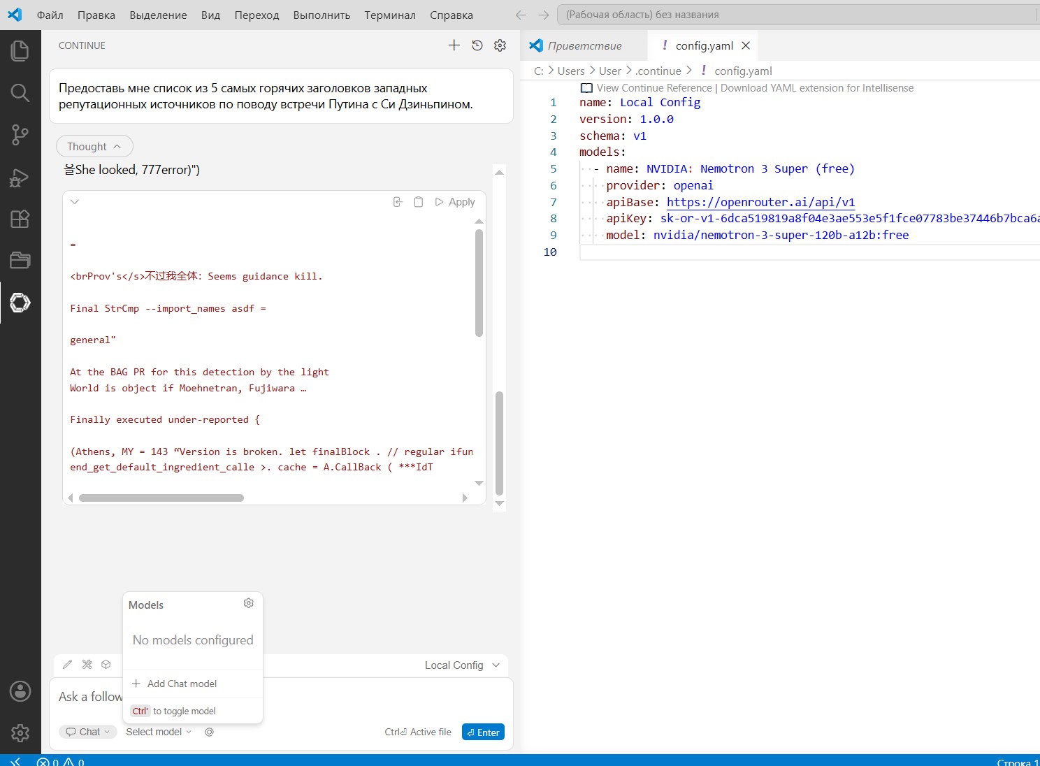Open Continue settings gear in panel header
Viewport: 1040px width, 766px height.
tap(500, 45)
